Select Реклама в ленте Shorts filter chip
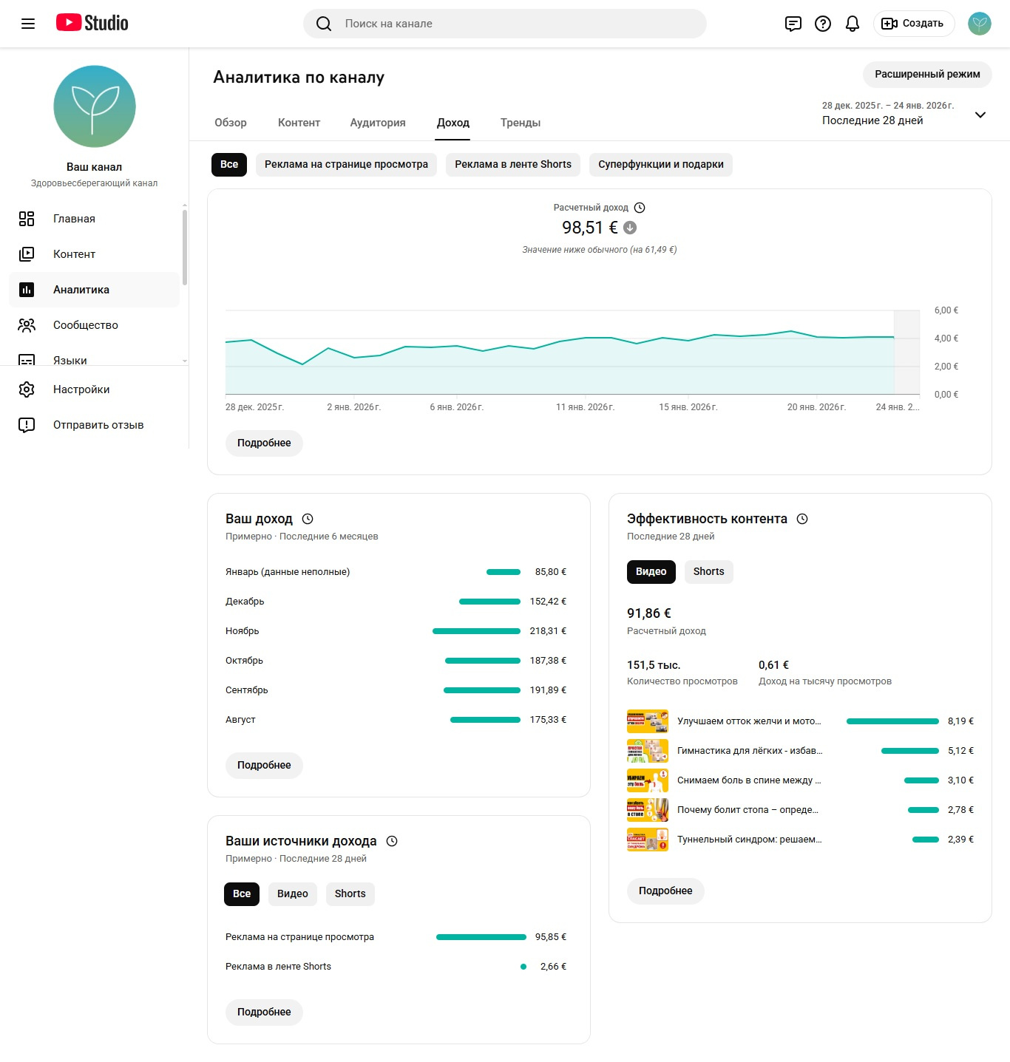The image size is (1010, 1062). click(x=513, y=165)
